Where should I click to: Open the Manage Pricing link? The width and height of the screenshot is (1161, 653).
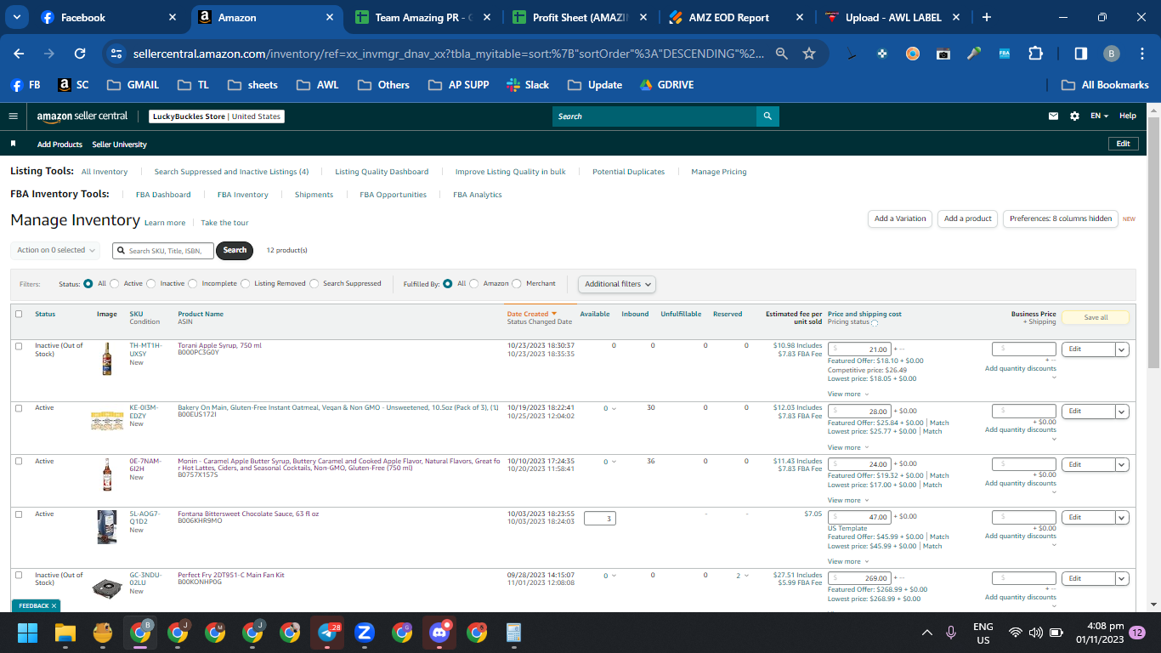(x=719, y=172)
